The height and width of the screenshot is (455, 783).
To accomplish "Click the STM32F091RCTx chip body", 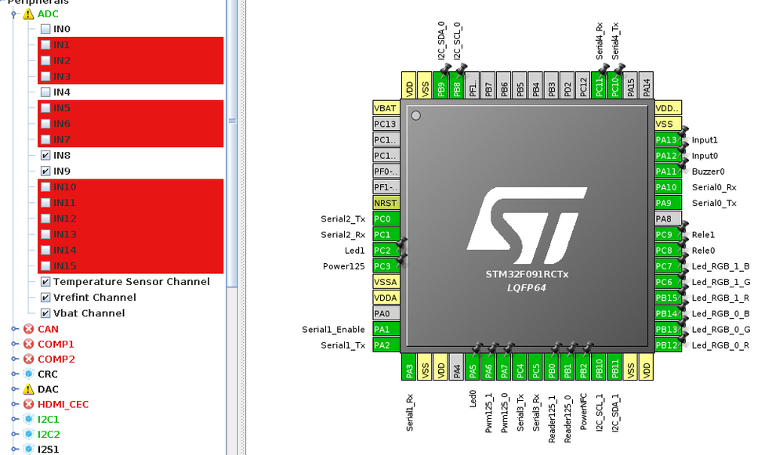I will (x=527, y=226).
